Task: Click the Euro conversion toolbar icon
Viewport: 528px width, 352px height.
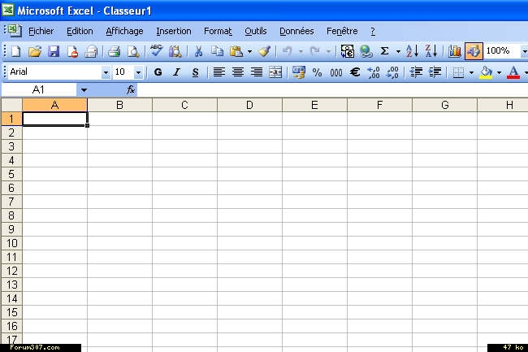Action: point(348,51)
